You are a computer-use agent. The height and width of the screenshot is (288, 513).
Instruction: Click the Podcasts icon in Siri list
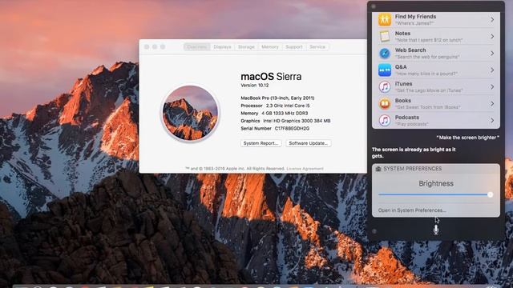tap(385, 121)
